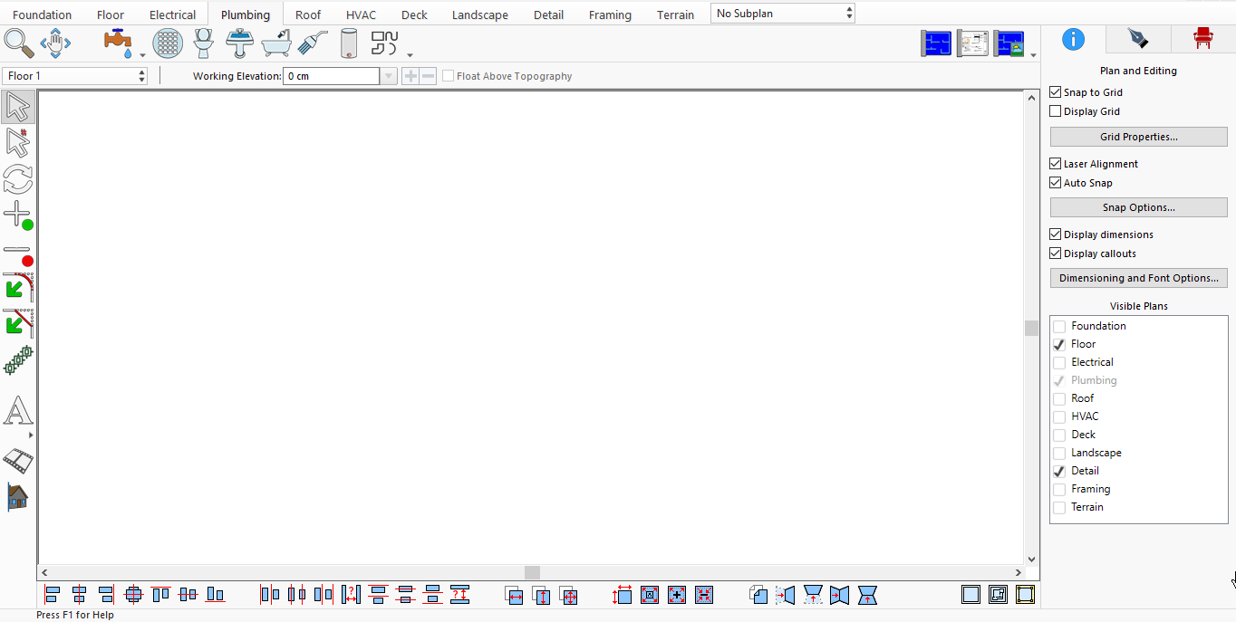Viewport: 1236px width, 622px height.
Task: Open the Roof plan tab
Action: click(308, 14)
